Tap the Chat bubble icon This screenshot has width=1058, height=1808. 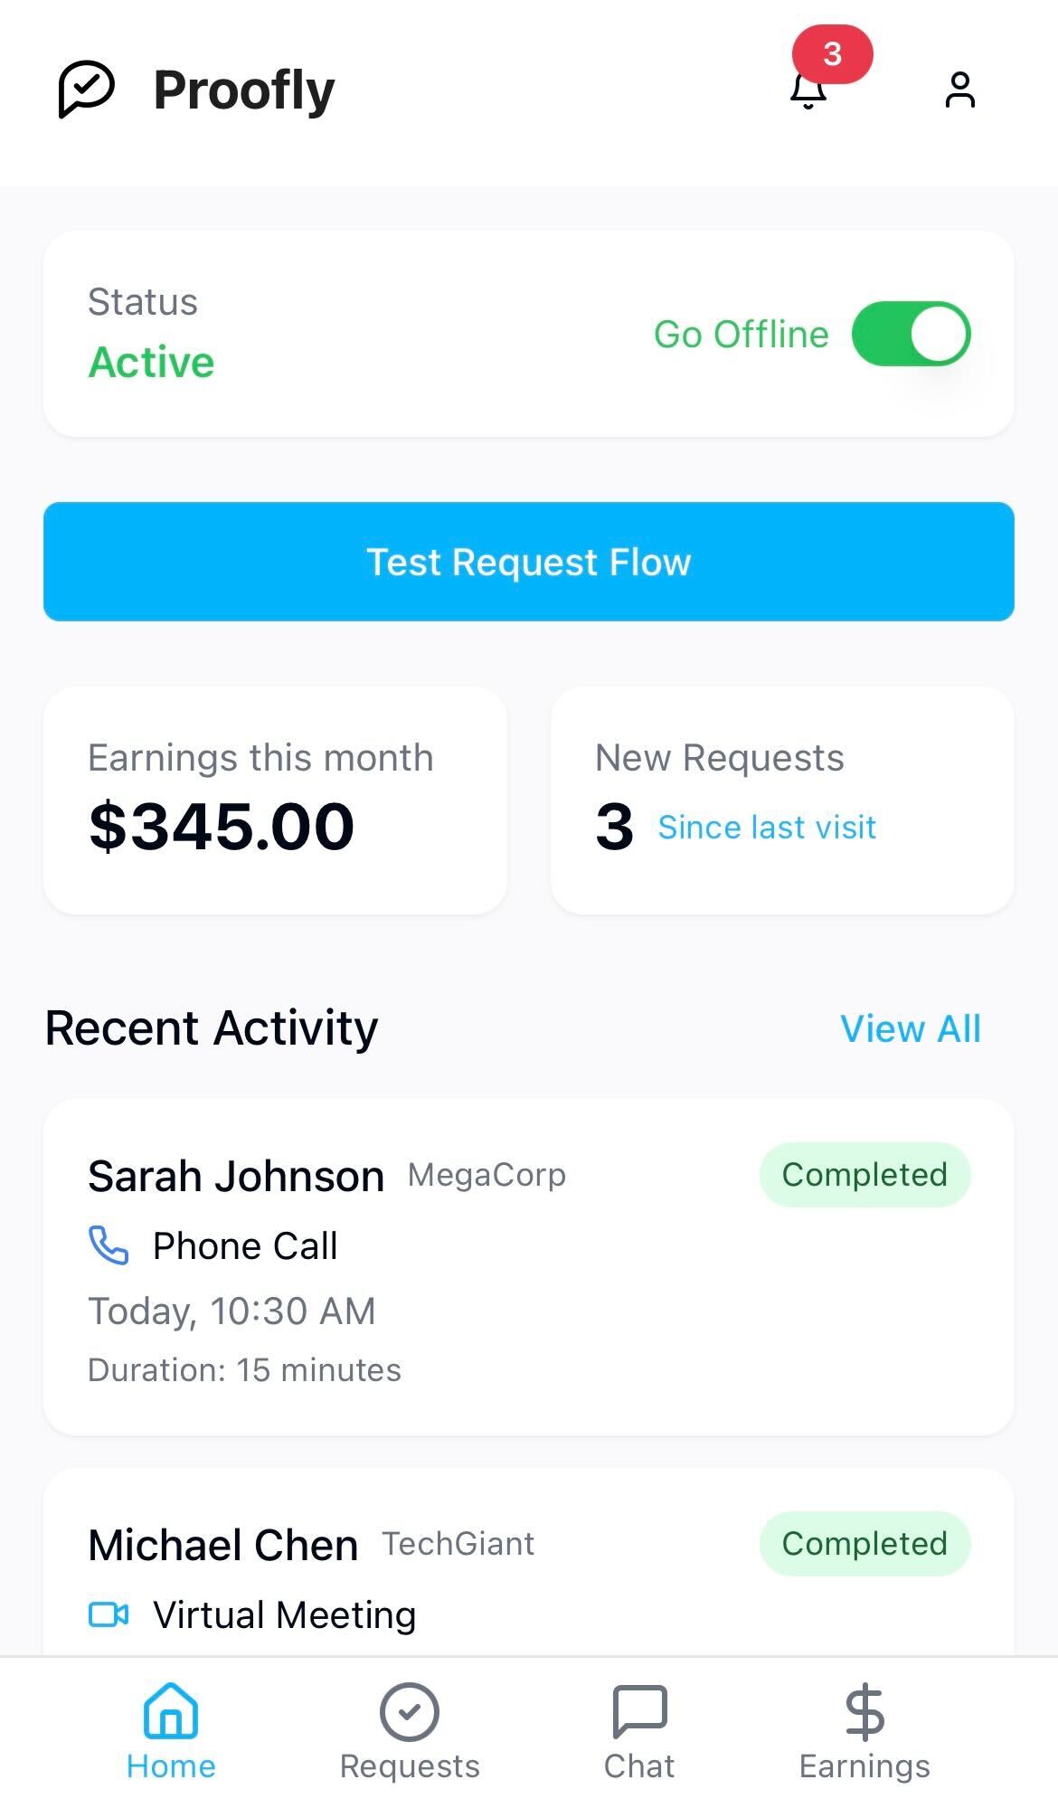pos(639,1710)
